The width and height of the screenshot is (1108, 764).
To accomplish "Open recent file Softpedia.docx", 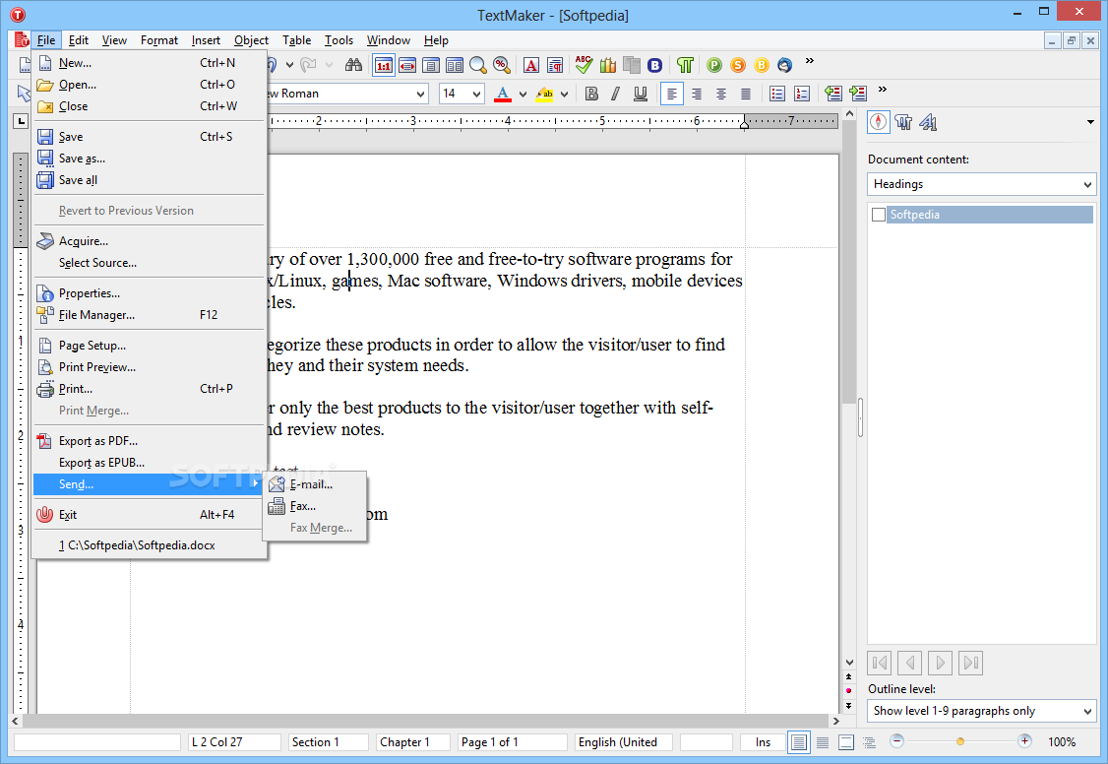I will (x=150, y=545).
